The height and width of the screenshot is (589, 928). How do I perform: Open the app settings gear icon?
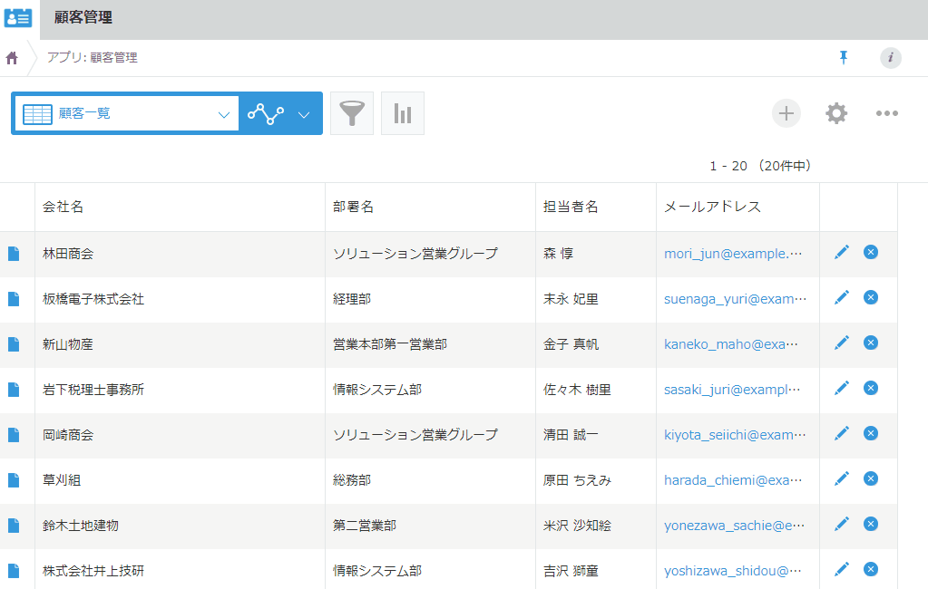point(835,113)
